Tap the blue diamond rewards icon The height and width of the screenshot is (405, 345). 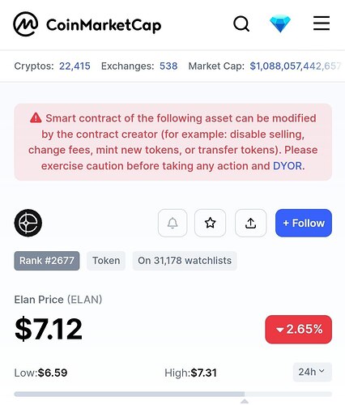(x=280, y=24)
